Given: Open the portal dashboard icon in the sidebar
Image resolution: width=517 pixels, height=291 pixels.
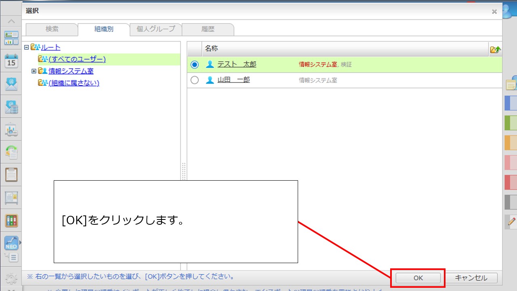Looking at the screenshot, I should tap(11, 38).
